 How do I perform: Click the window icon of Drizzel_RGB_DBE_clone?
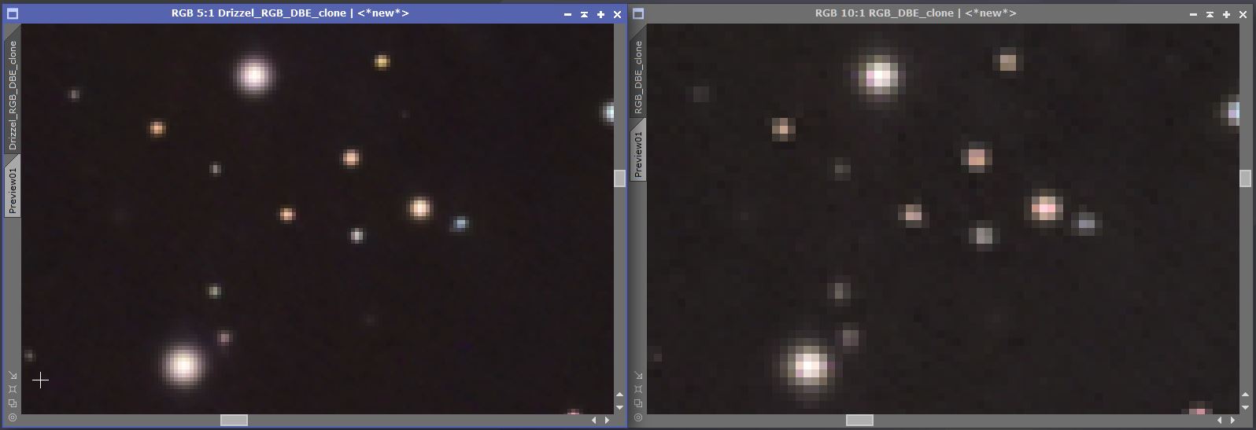(12, 13)
